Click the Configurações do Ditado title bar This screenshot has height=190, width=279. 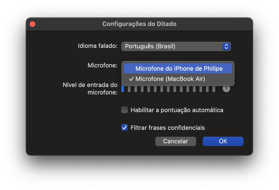[139, 24]
